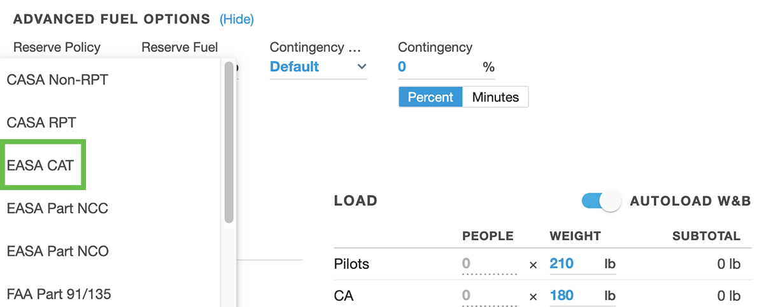Image resolution: width=764 pixels, height=307 pixels.
Task: Pick EASA Part NCC option
Action: pyautogui.click(x=57, y=208)
